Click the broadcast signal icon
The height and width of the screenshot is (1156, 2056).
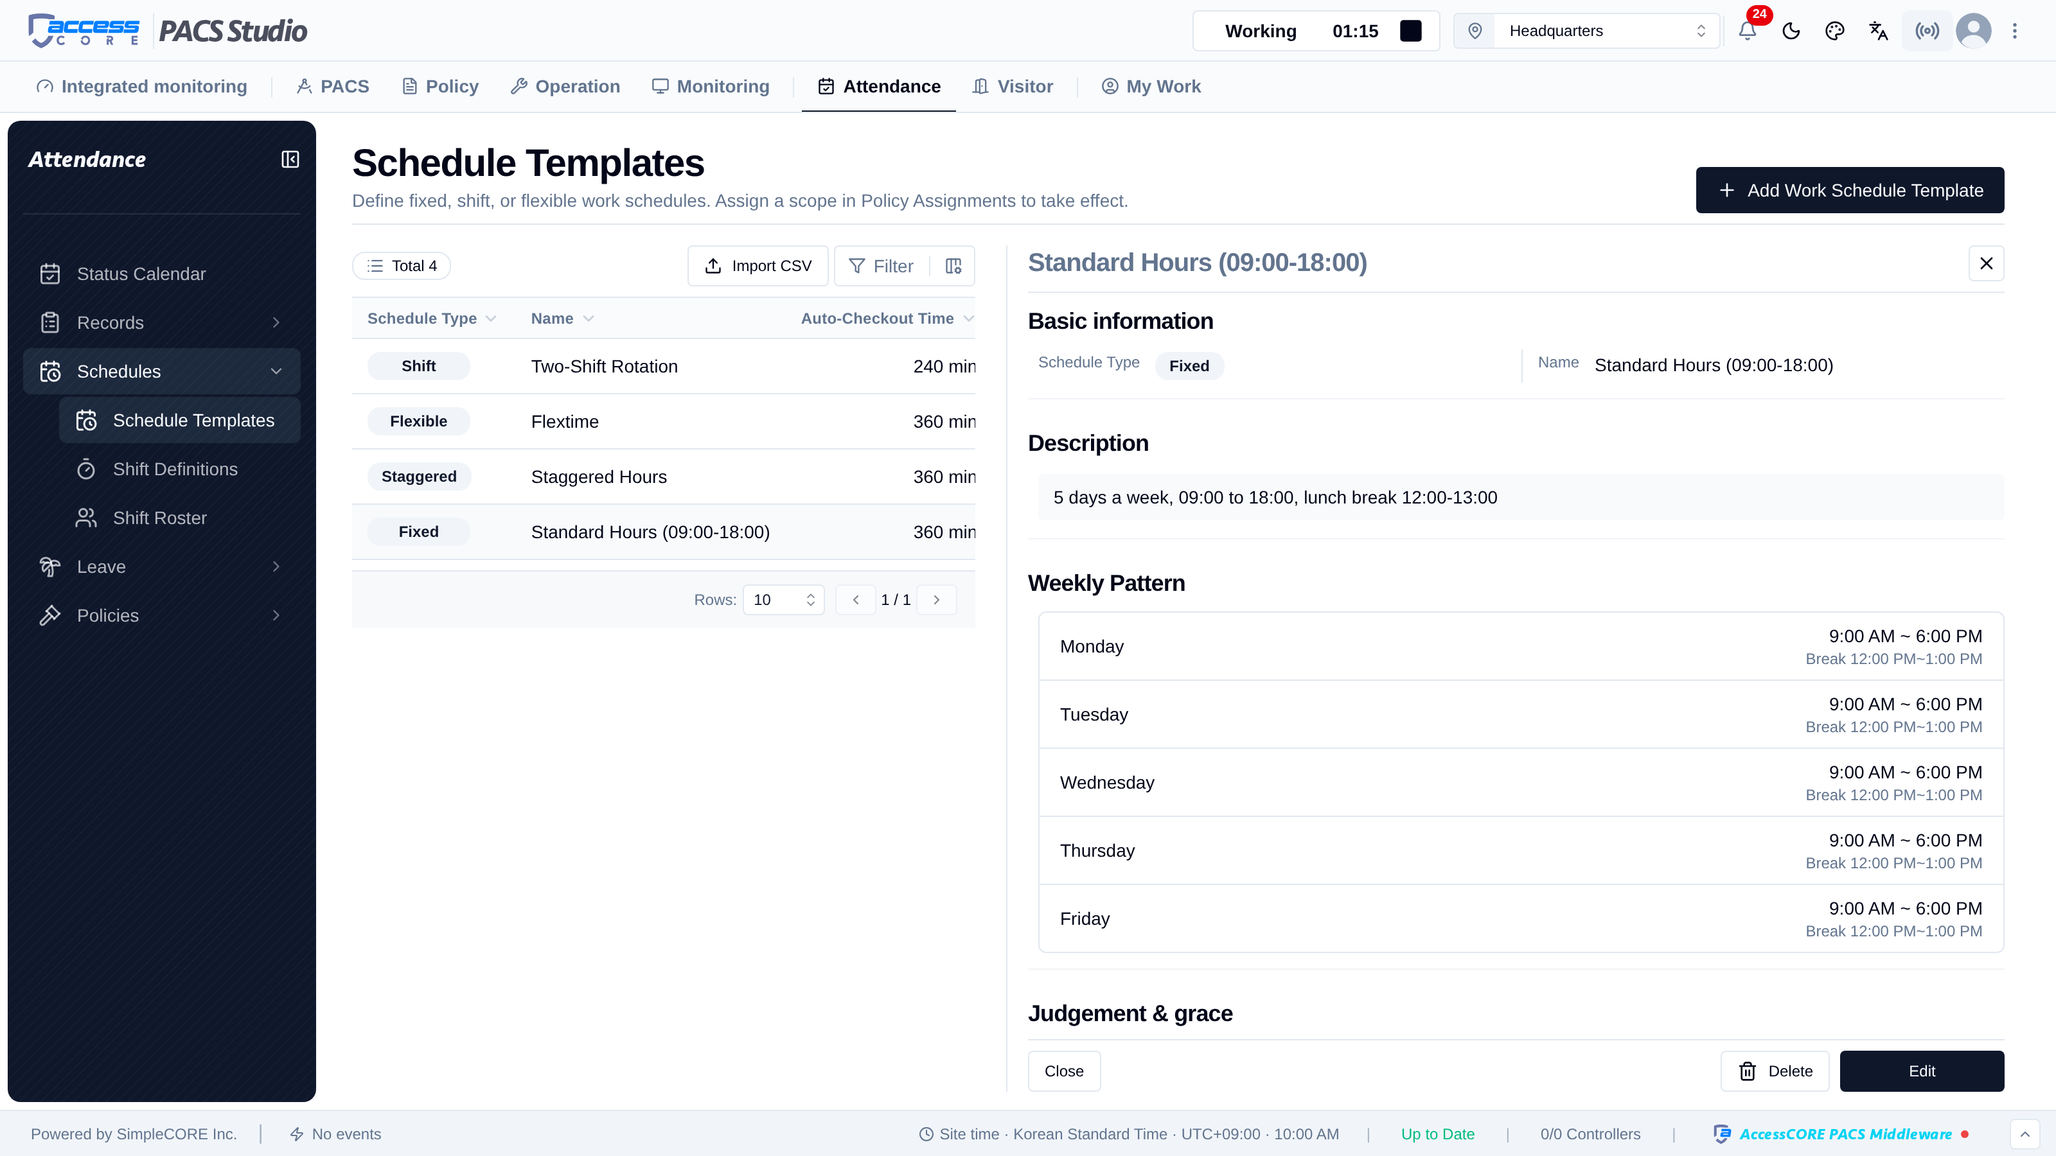pos(1927,31)
